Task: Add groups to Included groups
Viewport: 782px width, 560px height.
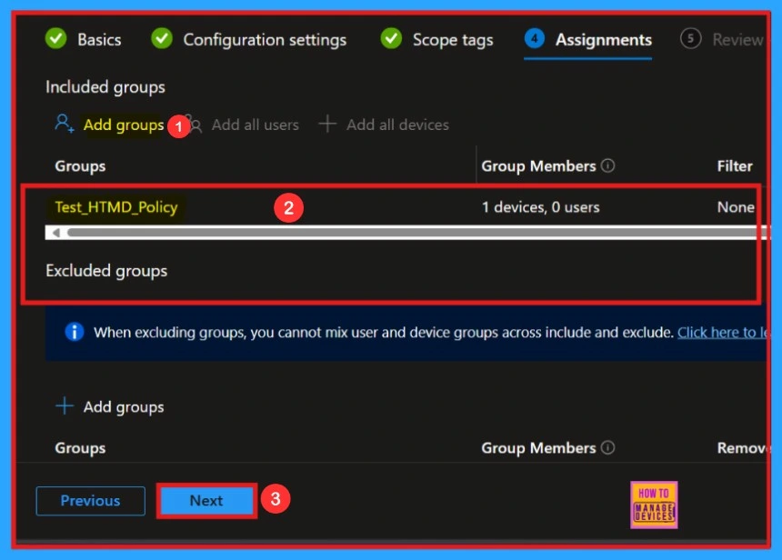Action: (x=123, y=125)
